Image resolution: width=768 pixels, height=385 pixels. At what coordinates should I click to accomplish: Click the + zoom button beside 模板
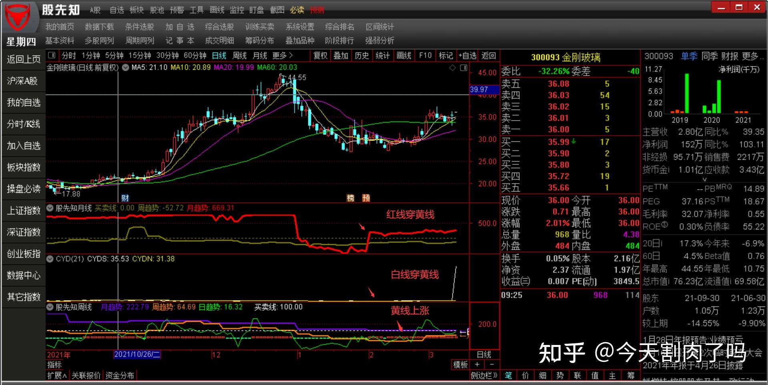pyautogui.click(x=477, y=365)
